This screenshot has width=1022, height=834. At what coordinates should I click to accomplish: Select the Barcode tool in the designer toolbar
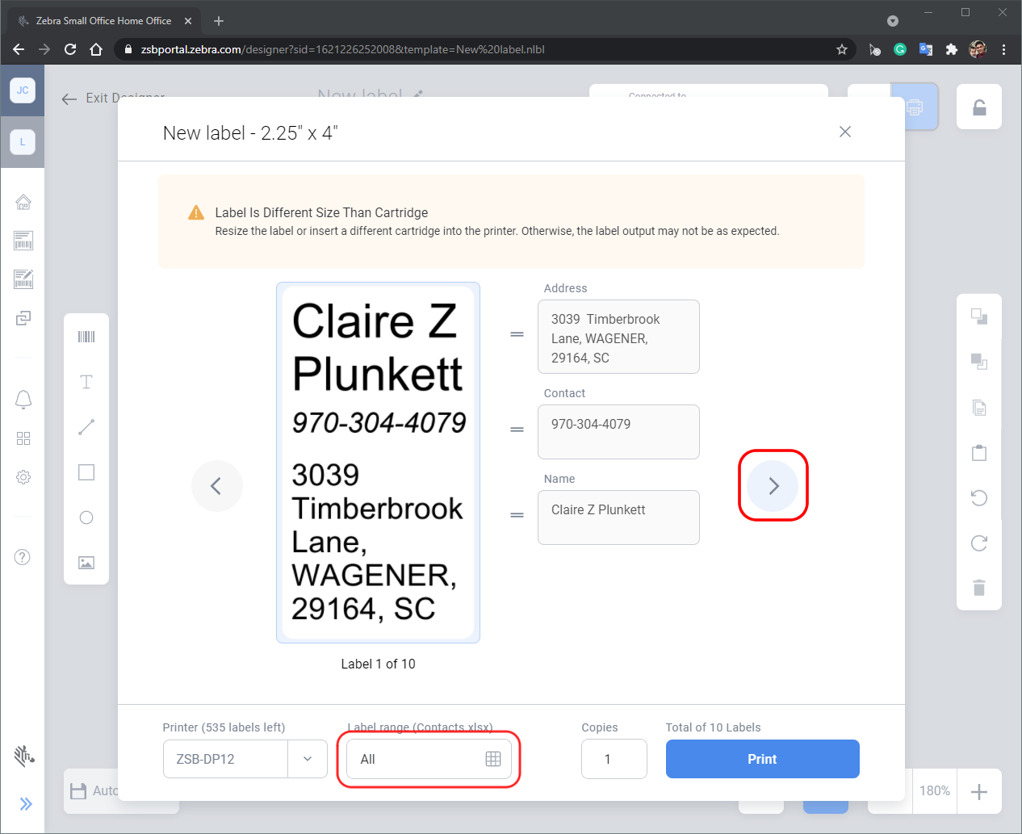(86, 337)
